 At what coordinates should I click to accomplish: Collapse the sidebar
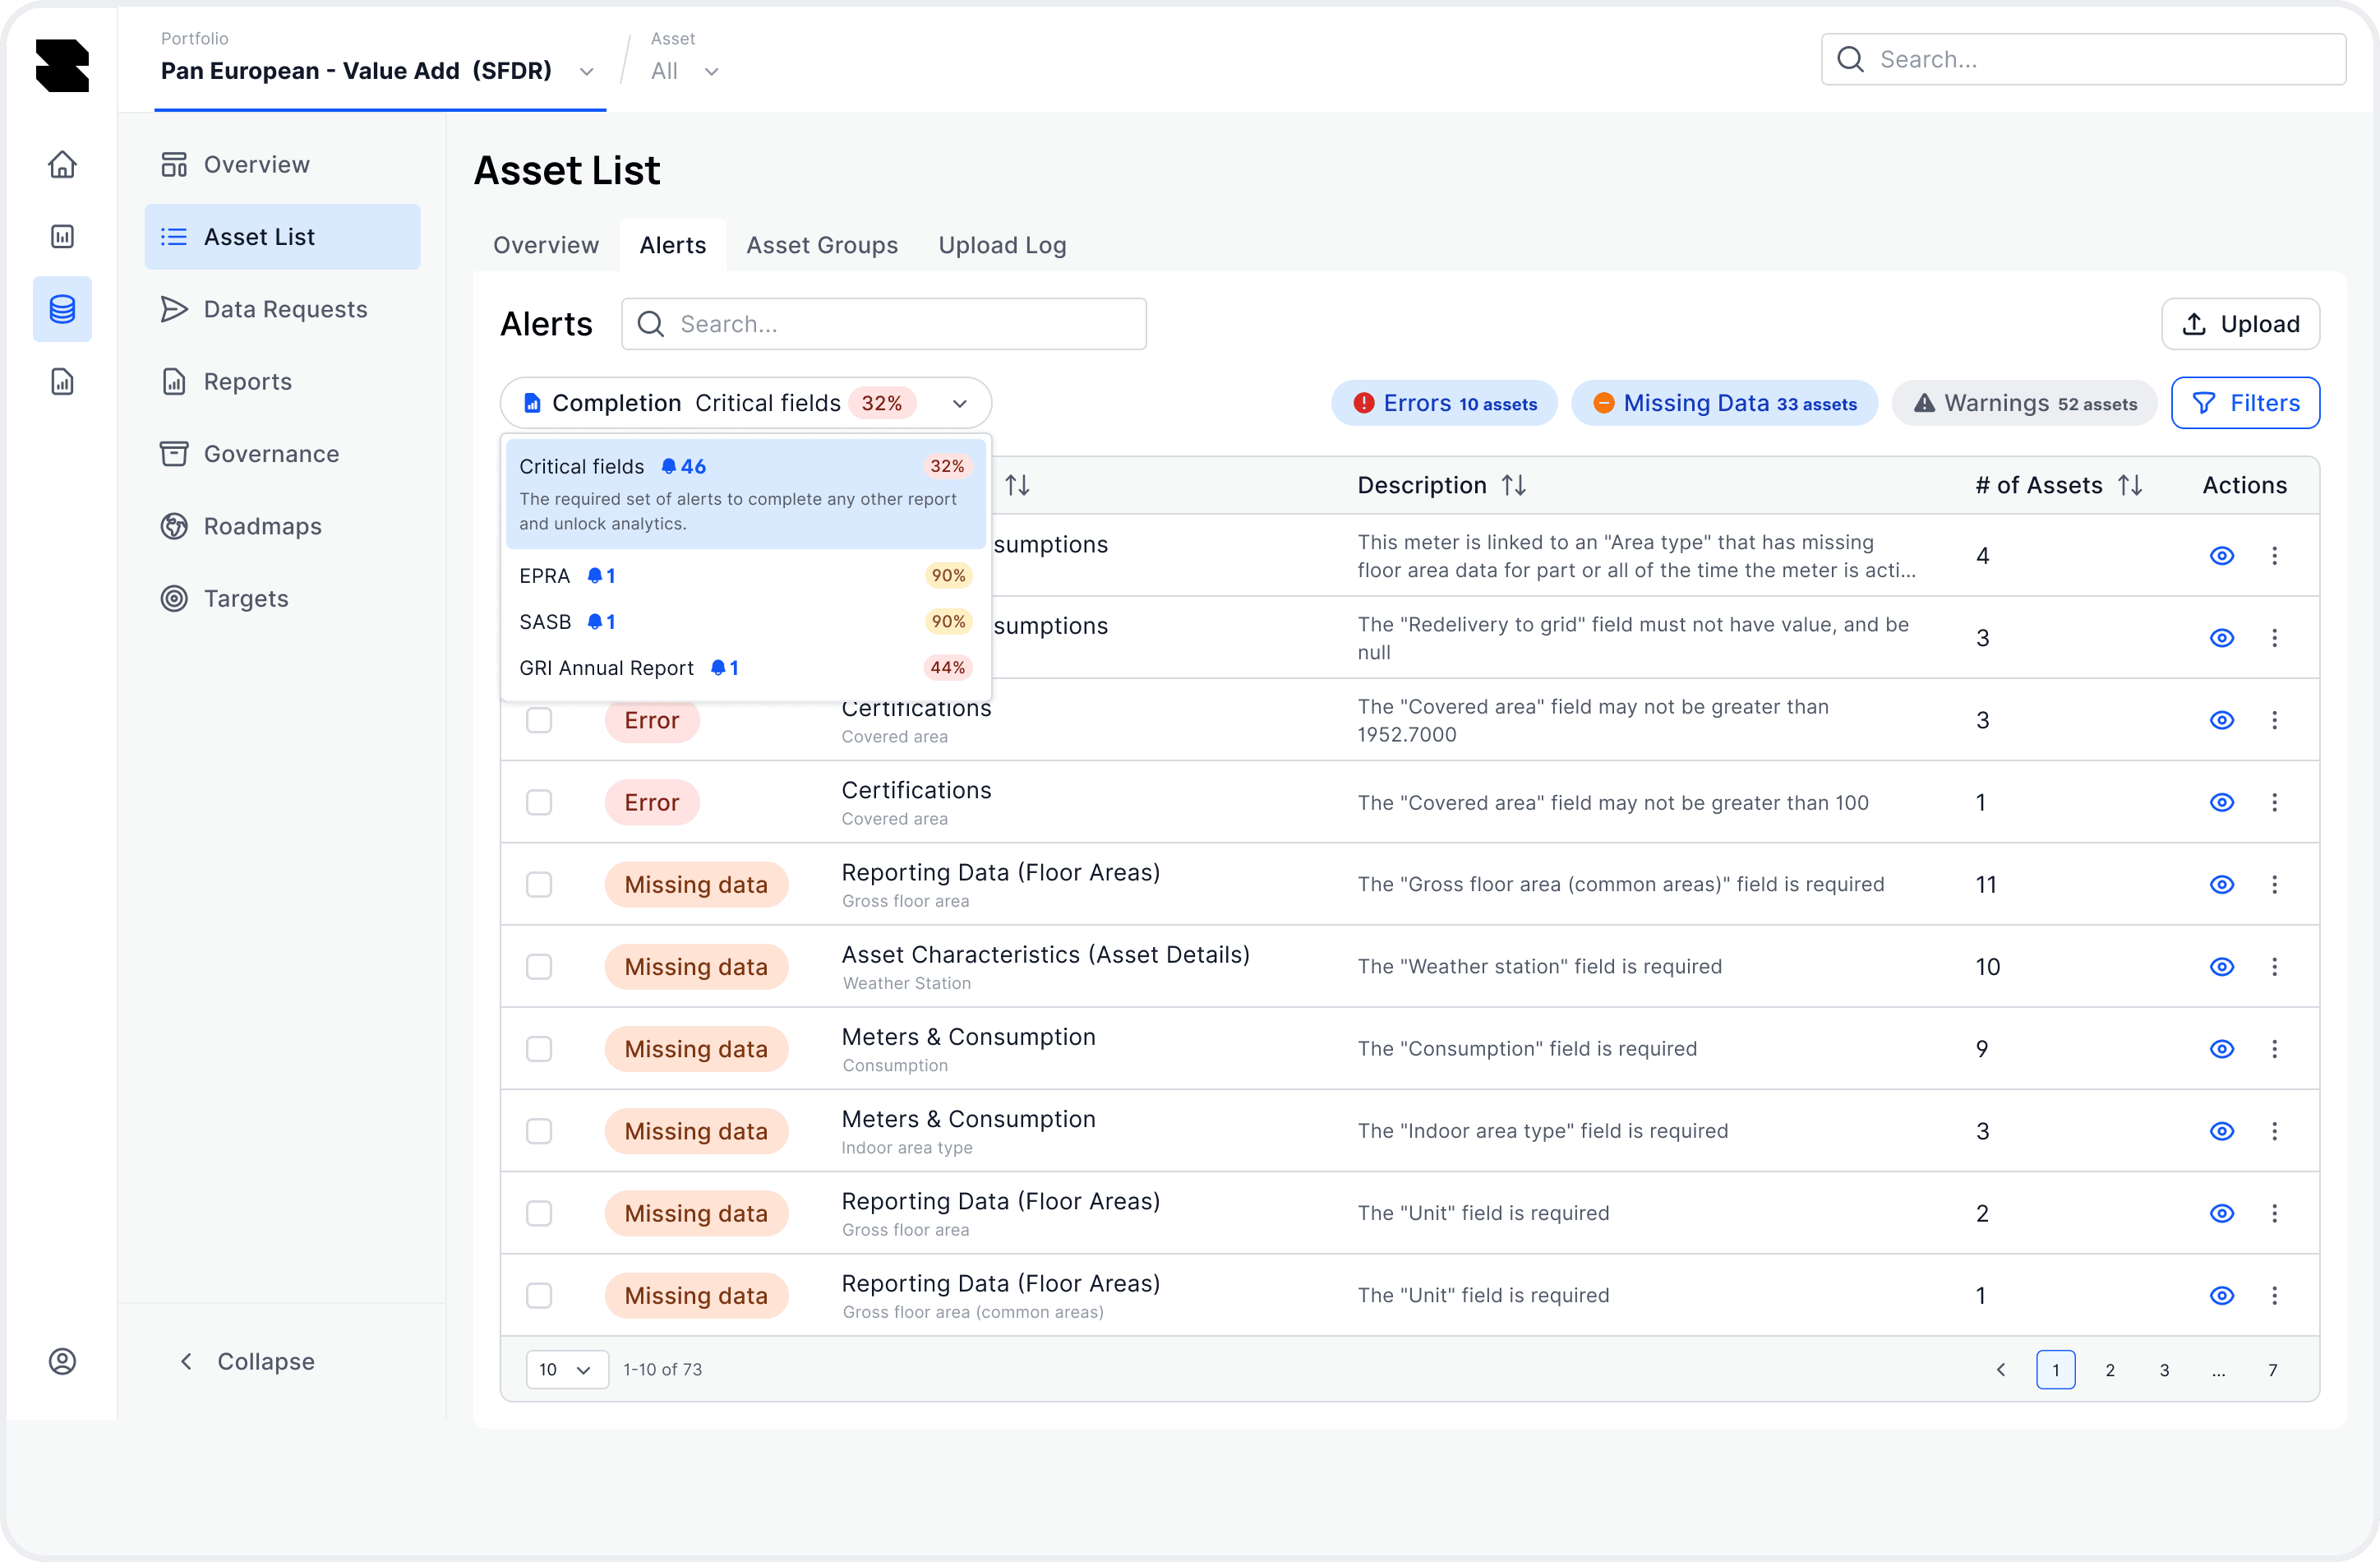[247, 1362]
